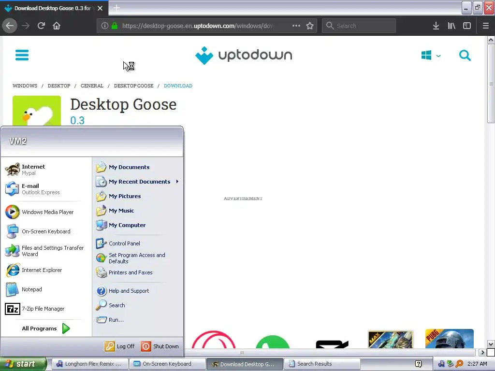This screenshot has height=371, width=495.
Task: Open the PUBG app thumbnail
Action: point(449,339)
